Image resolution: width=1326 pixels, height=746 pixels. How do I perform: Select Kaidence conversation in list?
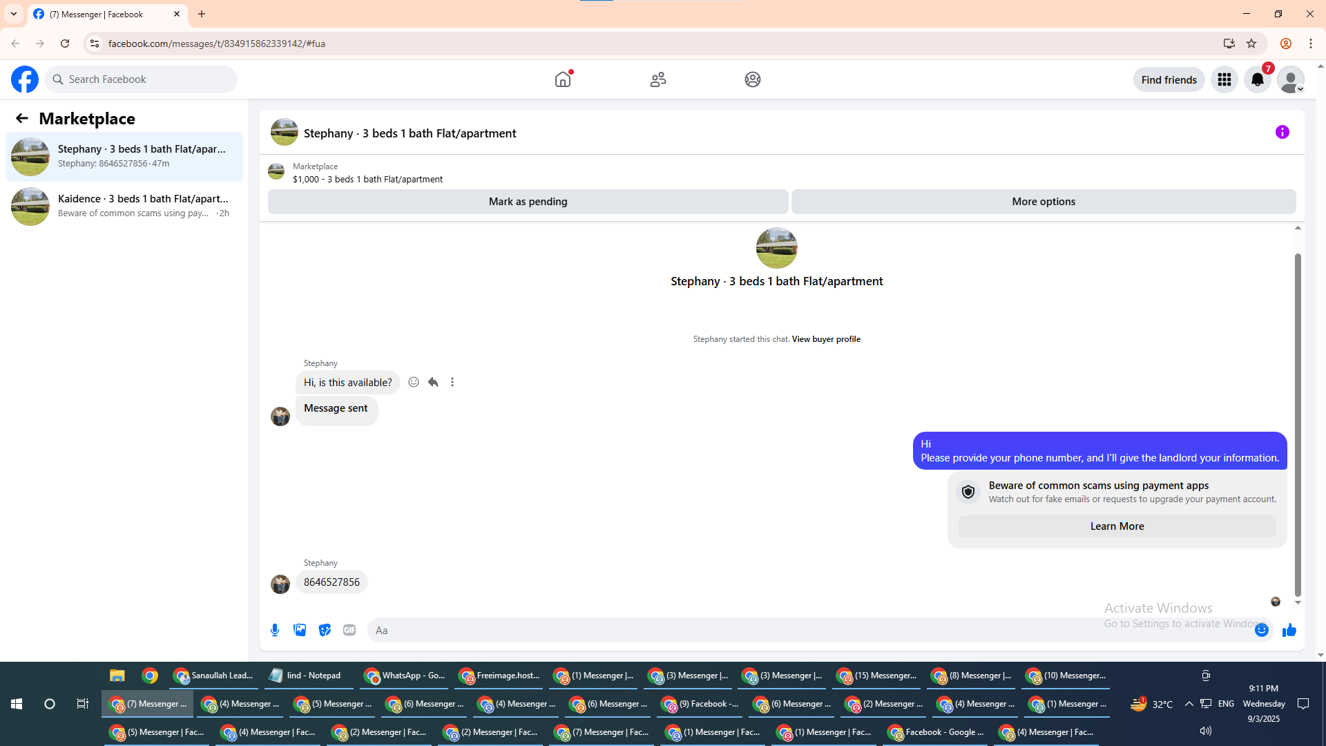click(124, 207)
